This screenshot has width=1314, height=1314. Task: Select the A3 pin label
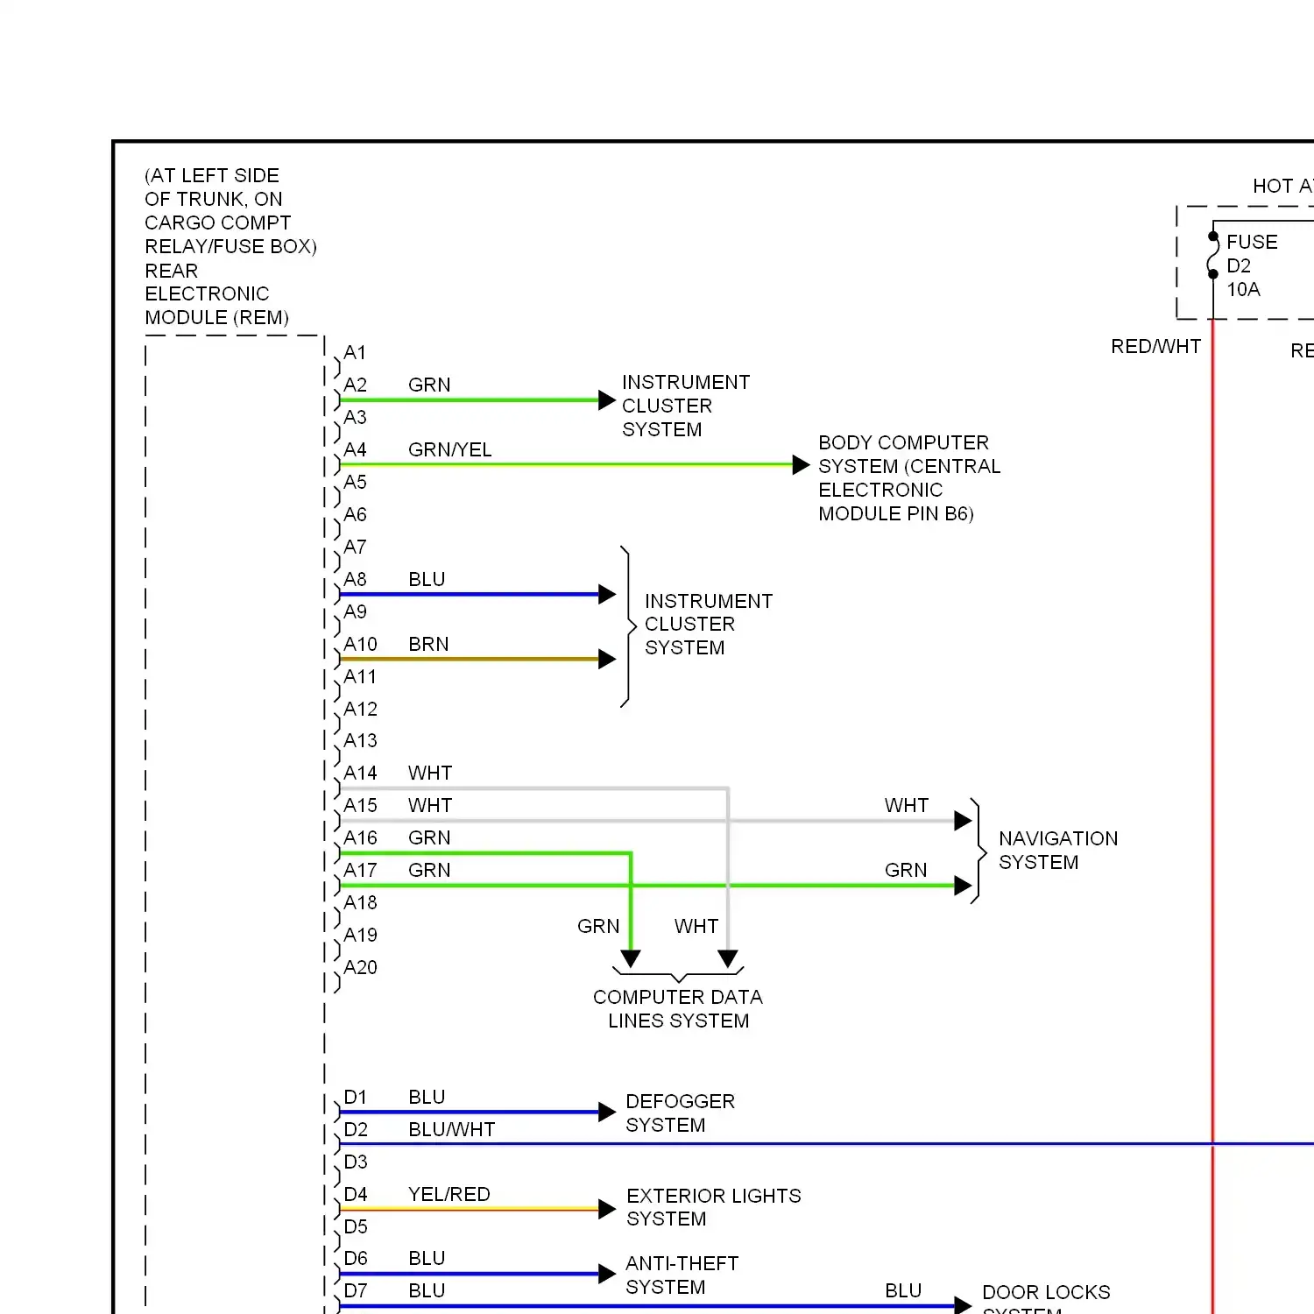point(355,418)
